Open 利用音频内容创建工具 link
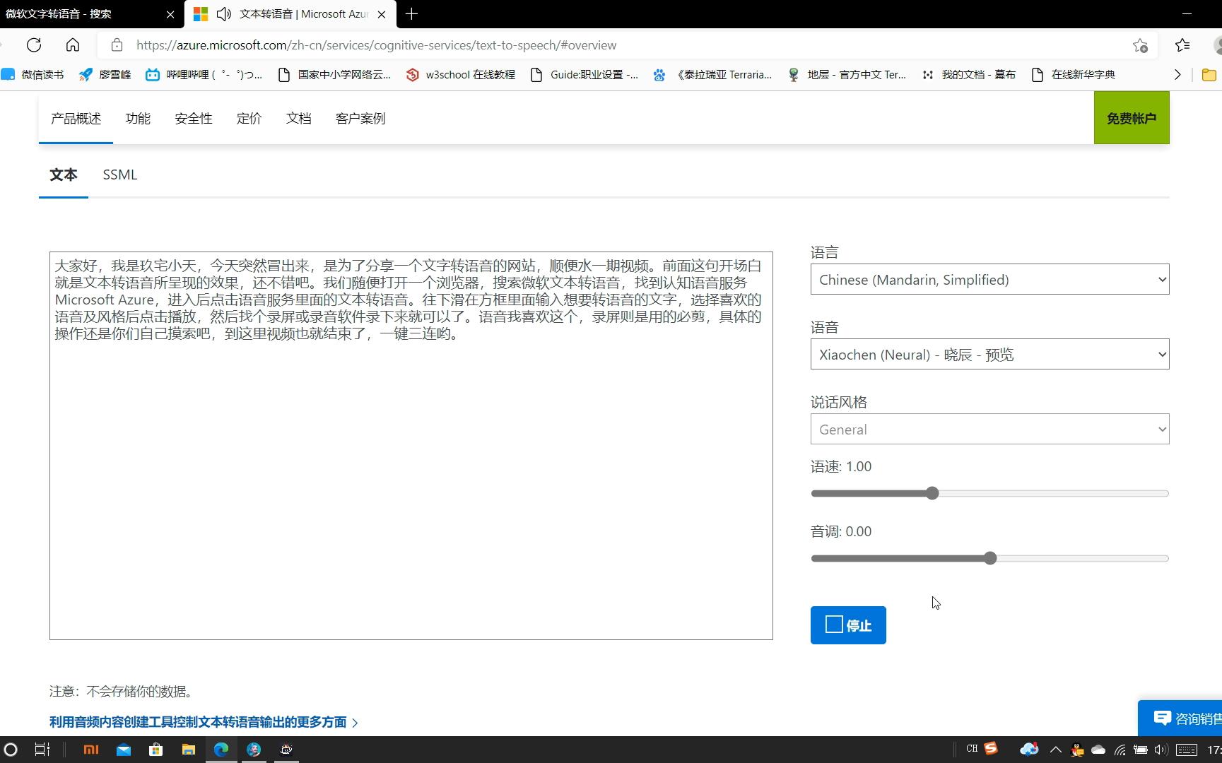This screenshot has width=1222, height=763. [x=204, y=722]
